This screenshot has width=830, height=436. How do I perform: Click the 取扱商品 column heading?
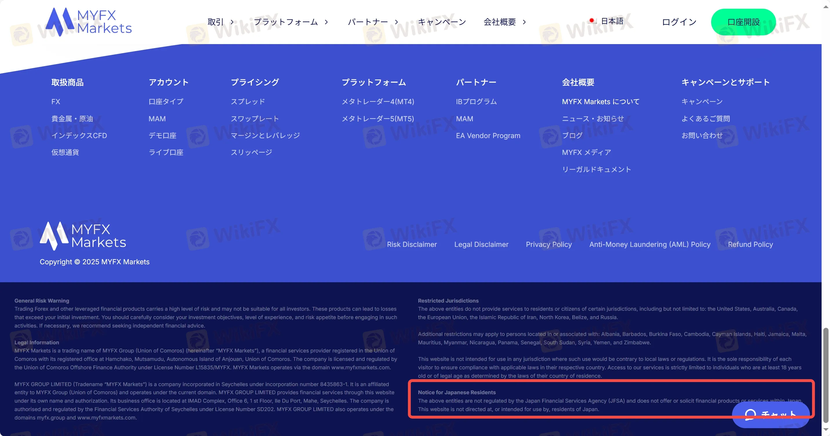(x=67, y=82)
